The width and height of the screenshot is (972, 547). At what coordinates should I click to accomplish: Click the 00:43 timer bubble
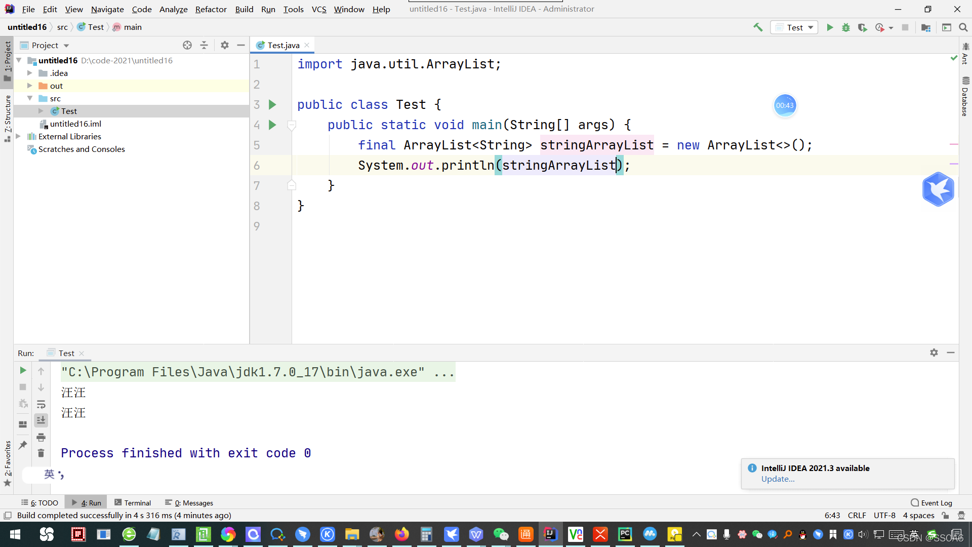tap(785, 105)
